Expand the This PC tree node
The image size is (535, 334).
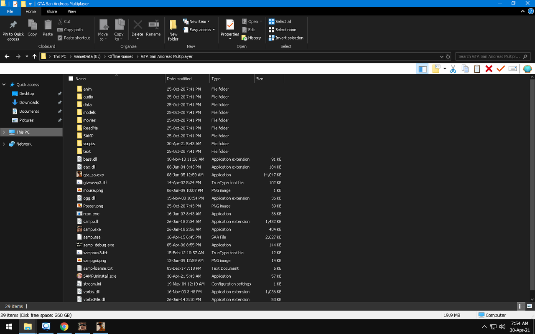coord(4,132)
